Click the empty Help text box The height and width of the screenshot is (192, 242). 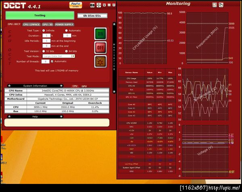57,123
